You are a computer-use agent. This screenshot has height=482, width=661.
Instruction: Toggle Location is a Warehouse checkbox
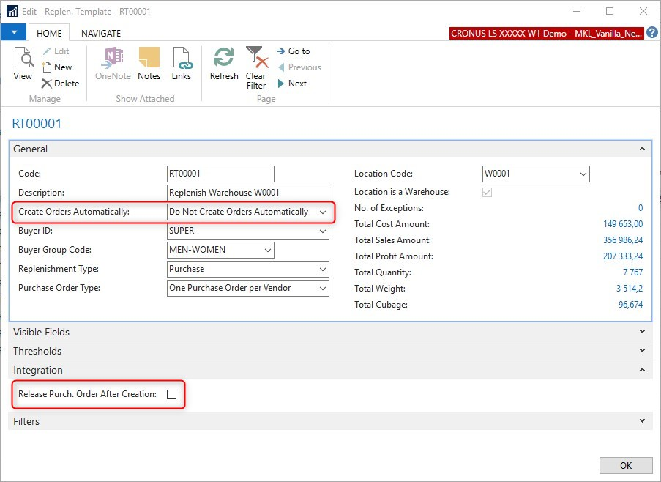point(487,192)
